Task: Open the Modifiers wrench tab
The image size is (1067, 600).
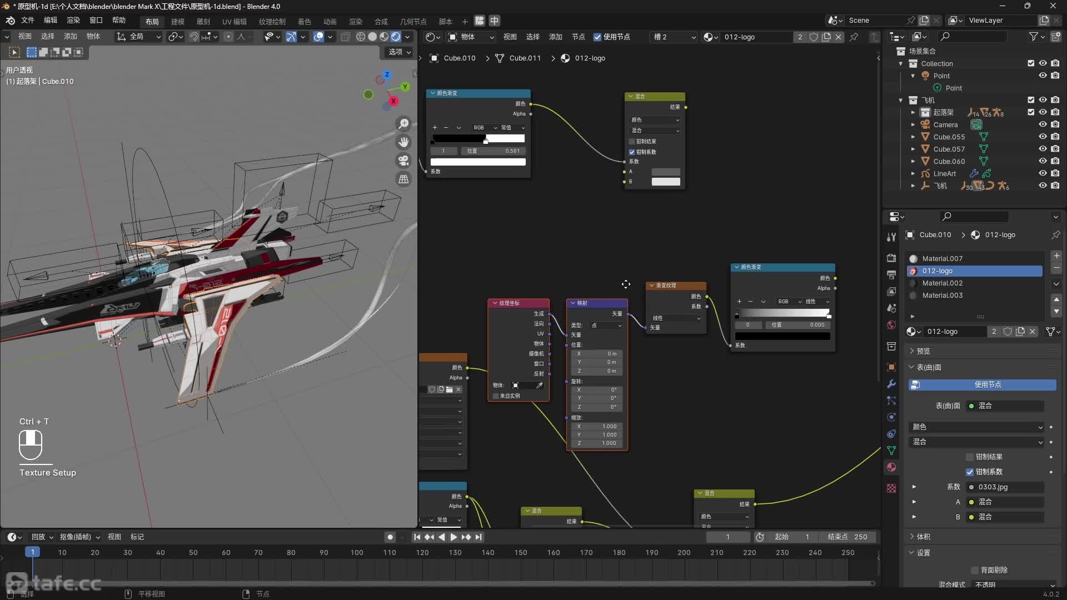Action: 891,384
